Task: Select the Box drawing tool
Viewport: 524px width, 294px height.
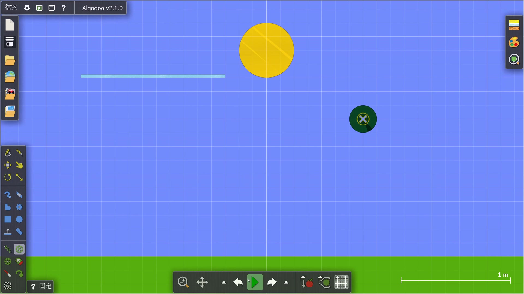Action: click(x=8, y=219)
